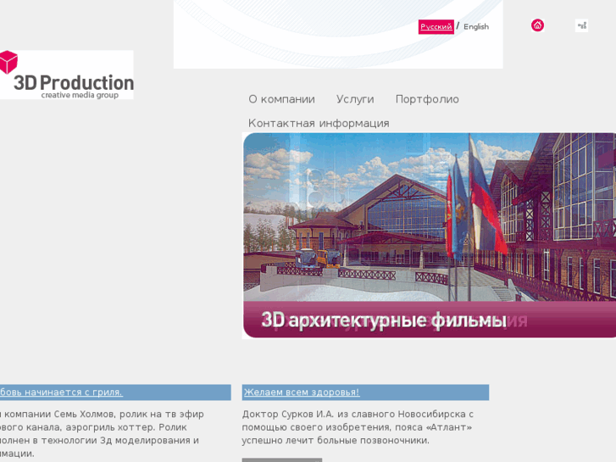This screenshot has height=462, width=616.
Task: Click the banner caption '3D архитектурные фильмы'
Action: [x=384, y=320]
